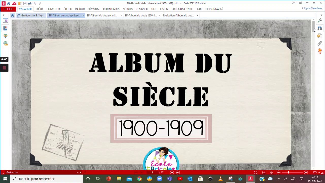
Task: Switch to EB-Album du siècle (cahi... tab
Action: click(102, 16)
